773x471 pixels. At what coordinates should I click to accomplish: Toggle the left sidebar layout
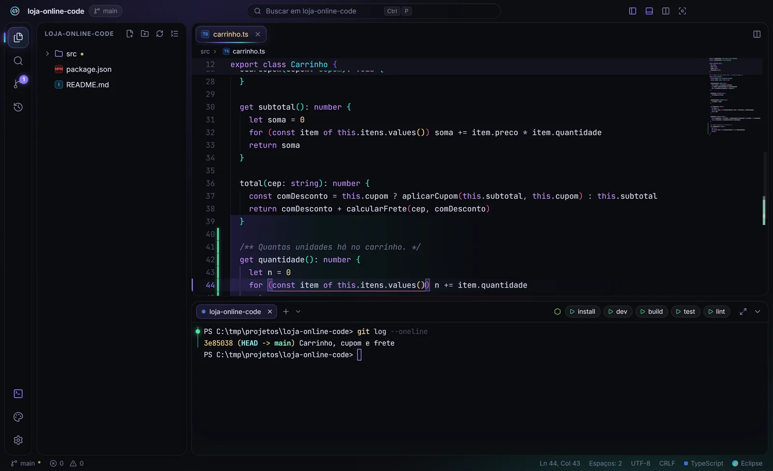click(632, 11)
